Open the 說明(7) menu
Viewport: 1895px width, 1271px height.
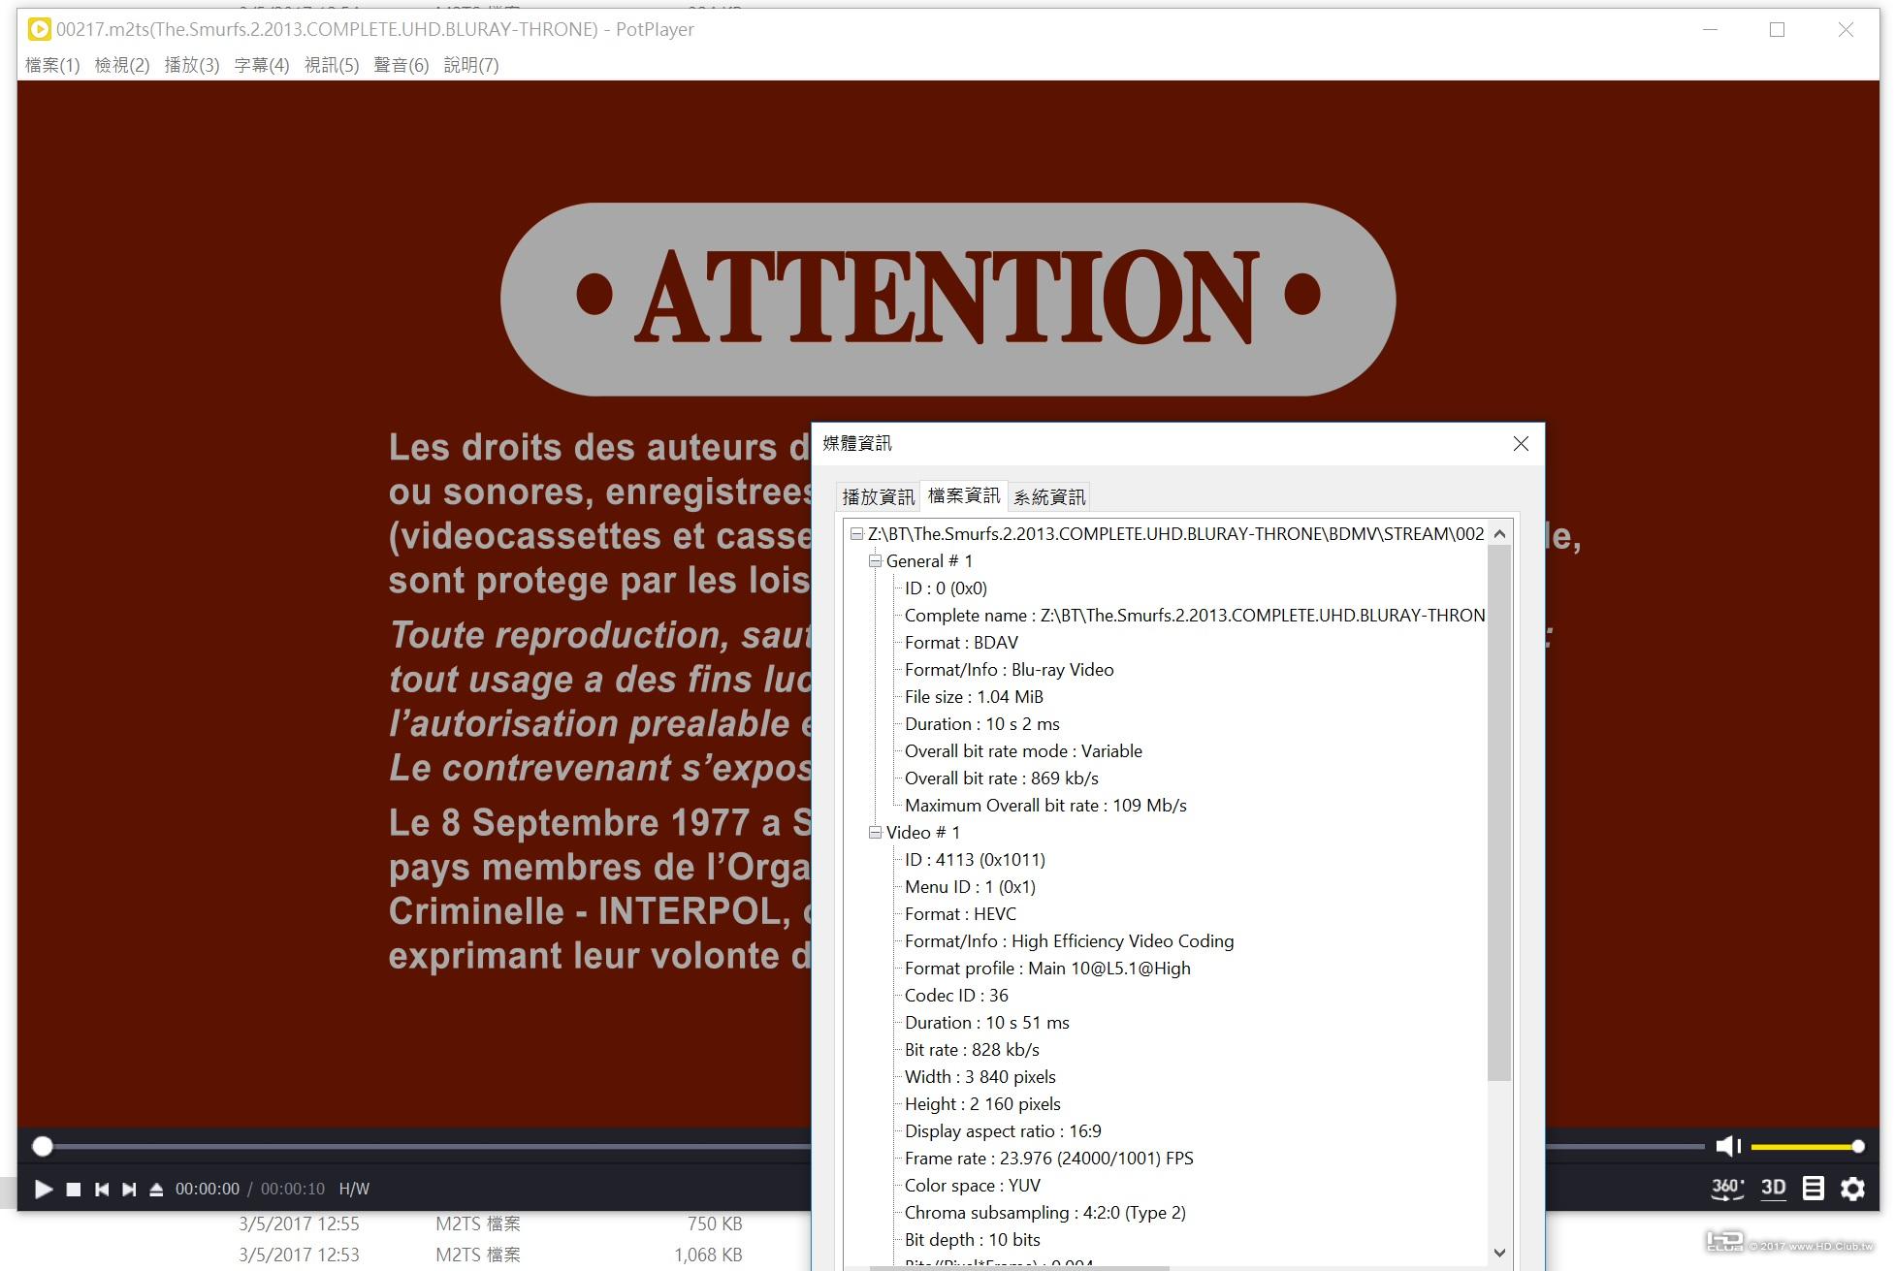(471, 65)
